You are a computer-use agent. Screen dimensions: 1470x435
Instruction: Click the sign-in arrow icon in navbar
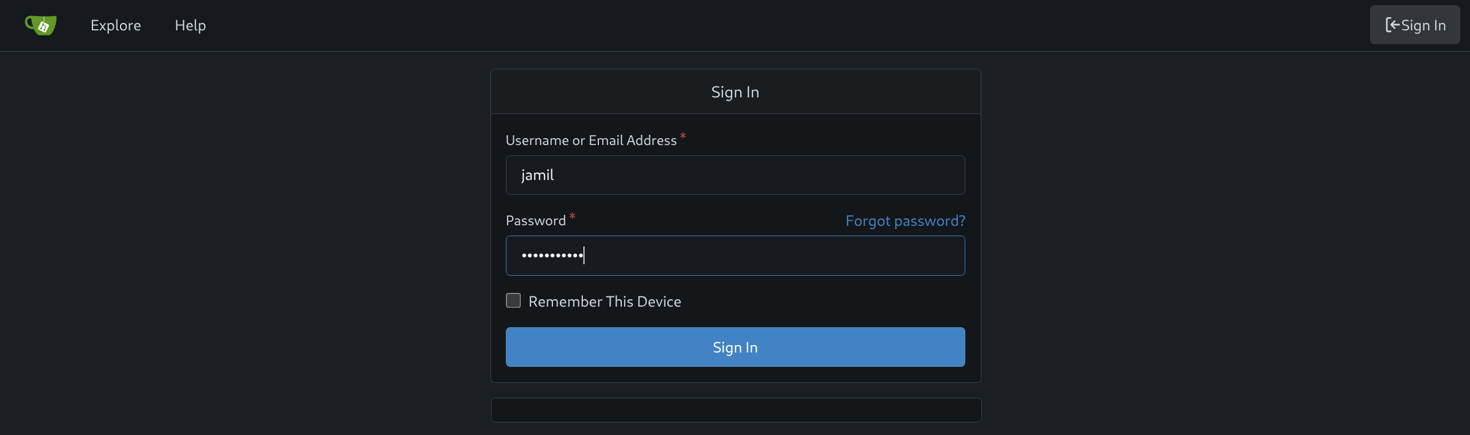1392,25
